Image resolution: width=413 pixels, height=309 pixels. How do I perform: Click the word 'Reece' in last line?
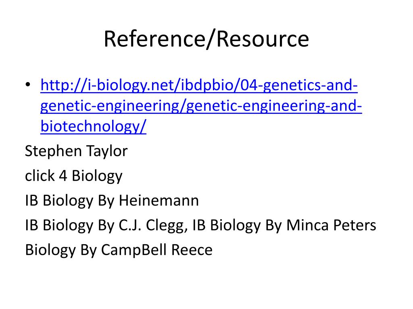point(192,250)
